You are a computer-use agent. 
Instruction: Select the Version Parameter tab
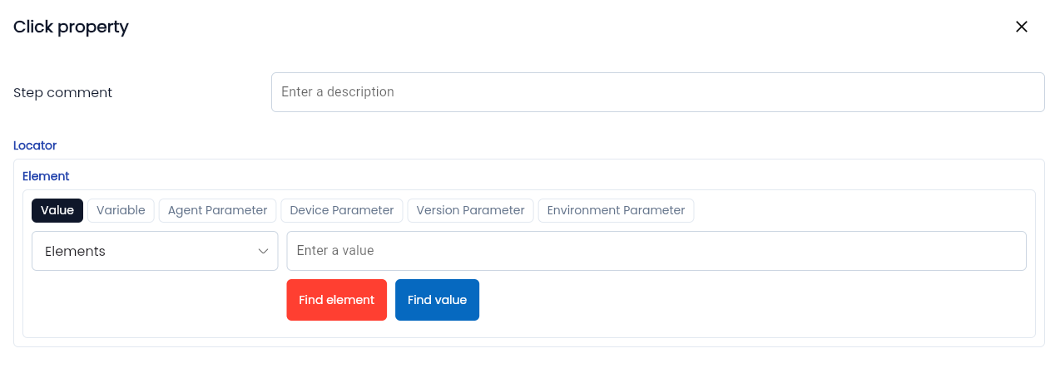(470, 210)
